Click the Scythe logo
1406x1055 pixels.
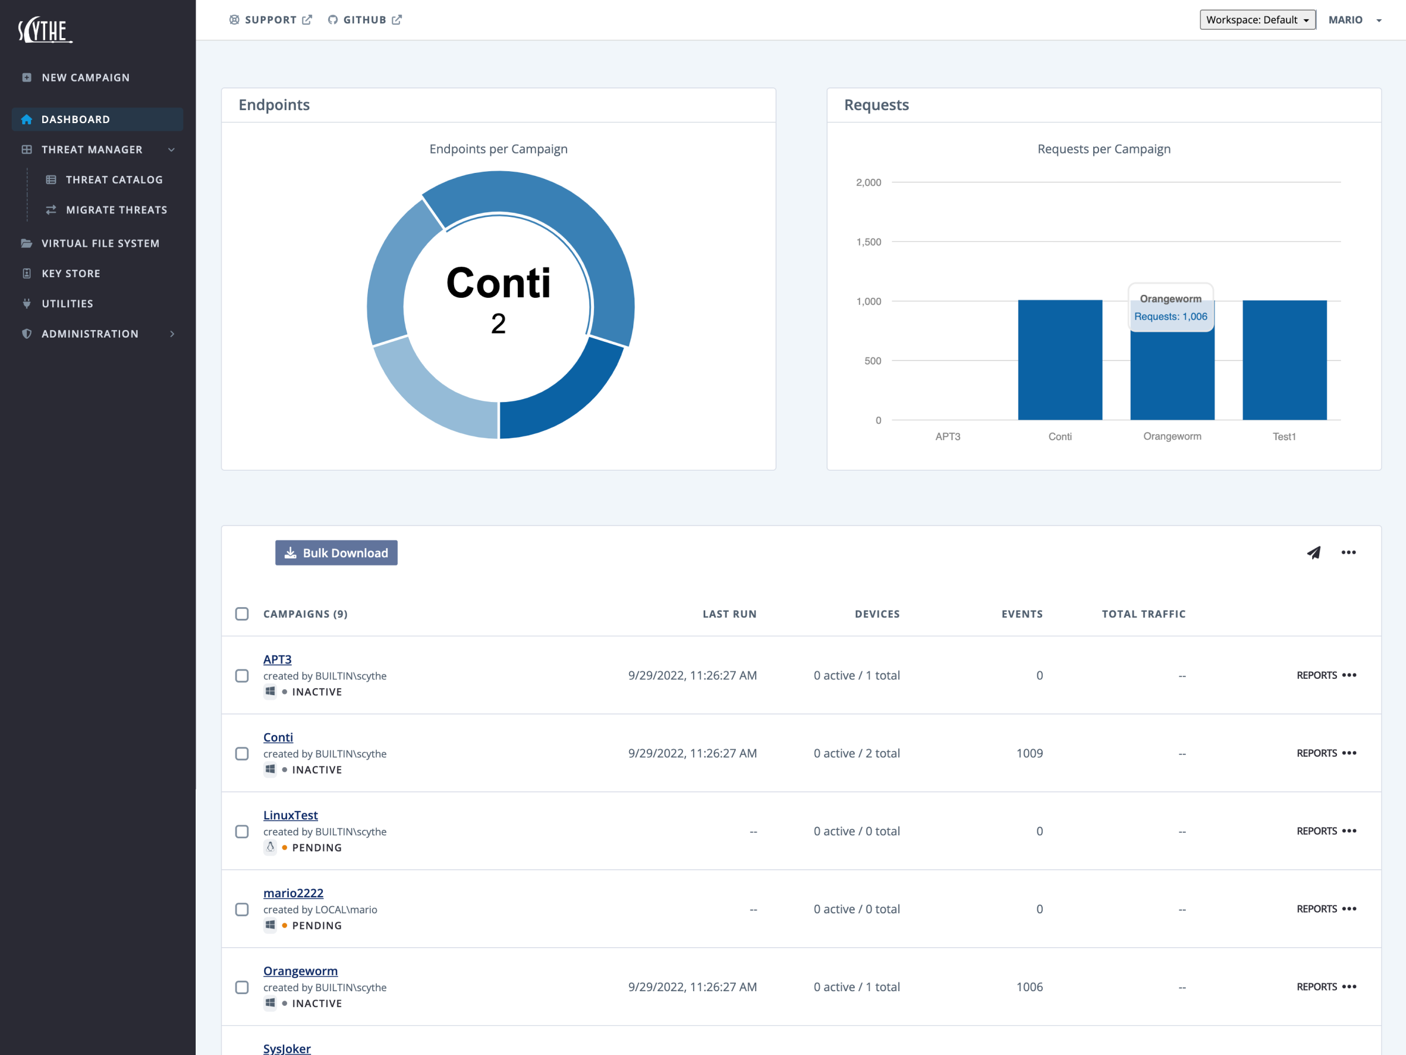(x=45, y=30)
